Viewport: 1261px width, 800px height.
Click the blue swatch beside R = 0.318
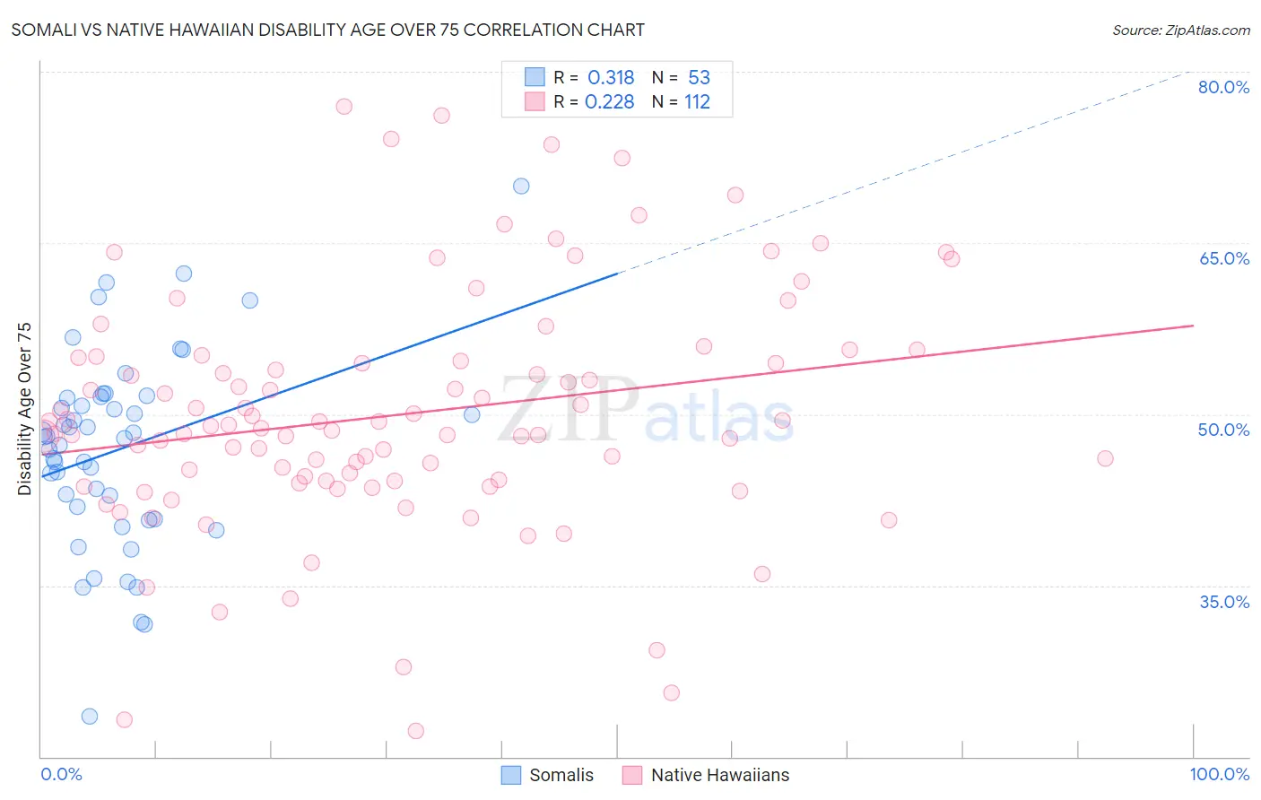click(535, 77)
